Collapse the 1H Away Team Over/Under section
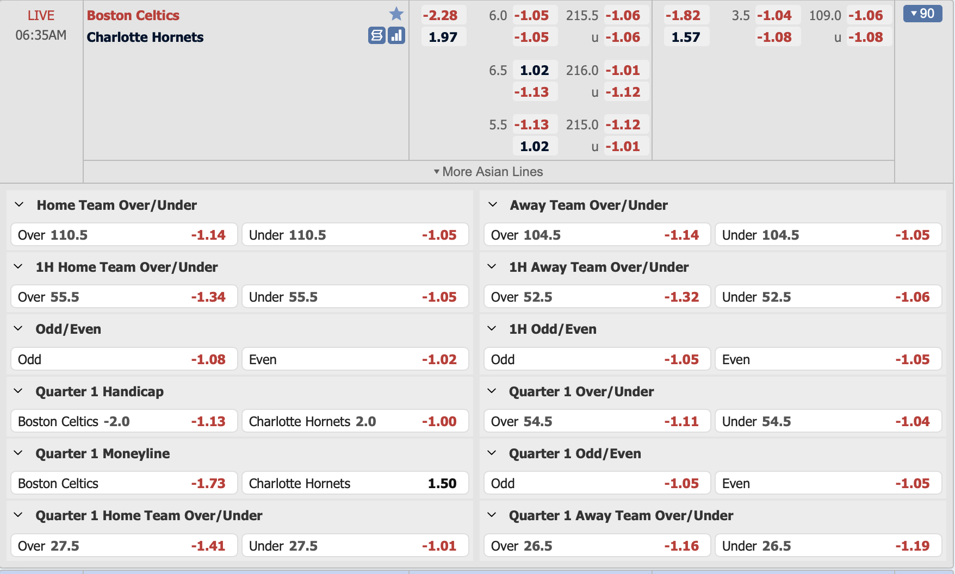 [492, 267]
